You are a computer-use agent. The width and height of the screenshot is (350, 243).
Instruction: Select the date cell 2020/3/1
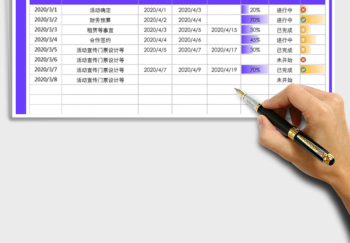tap(46, 10)
